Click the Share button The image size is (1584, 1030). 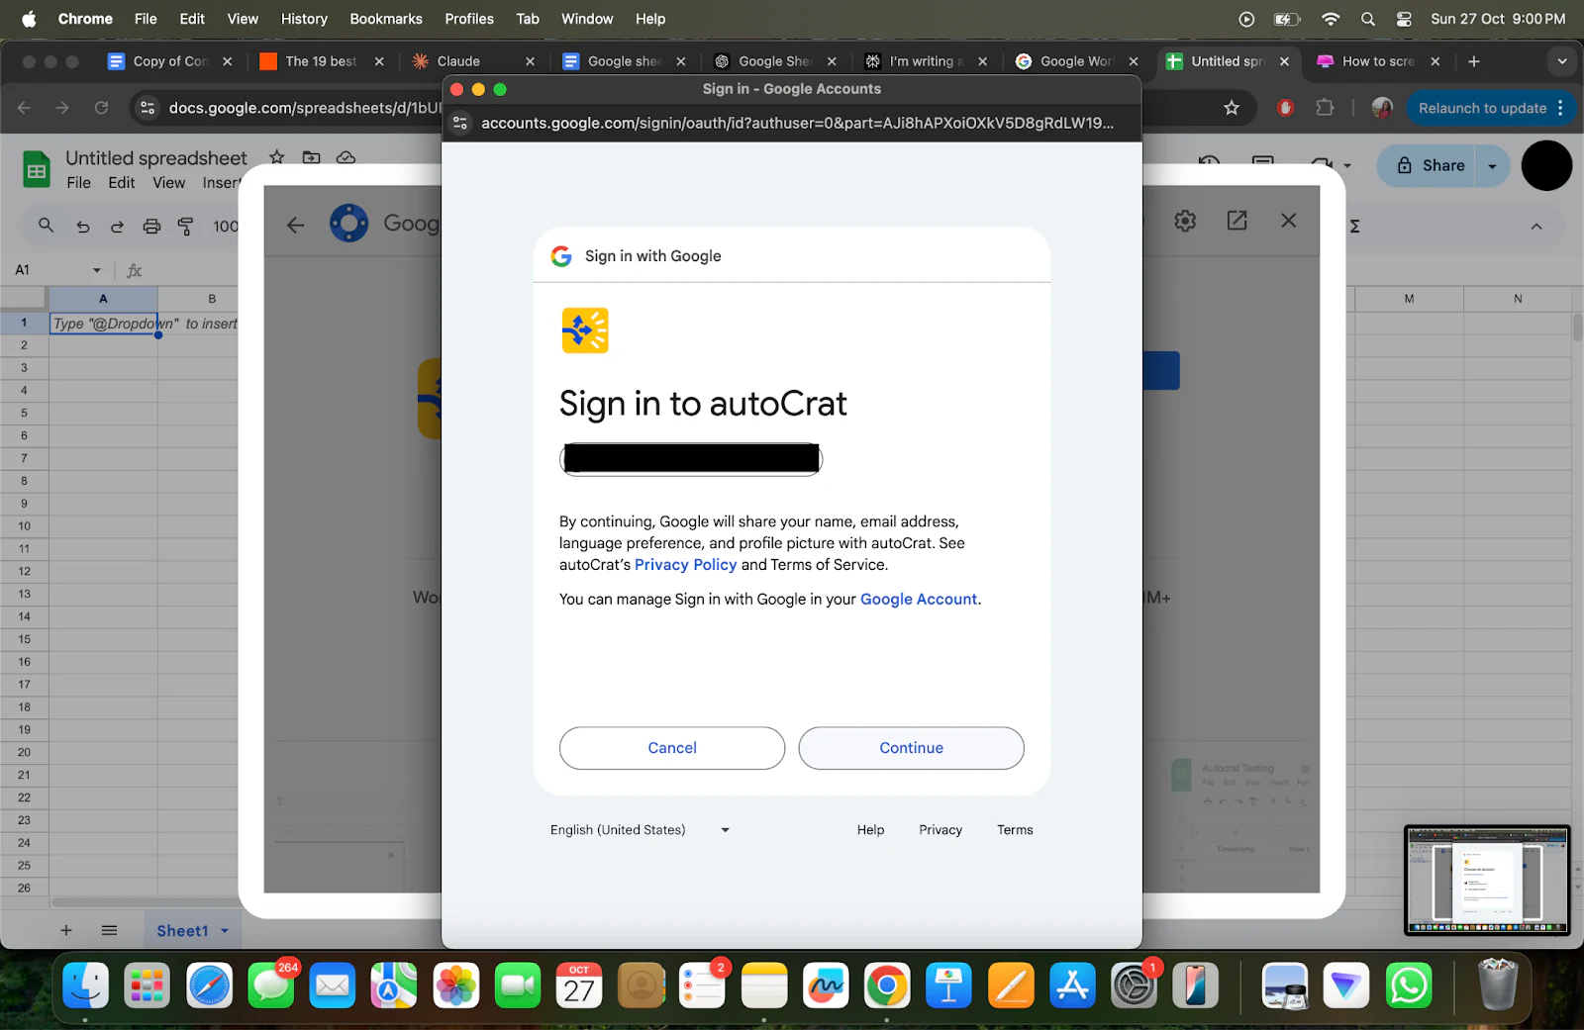[1431, 165]
